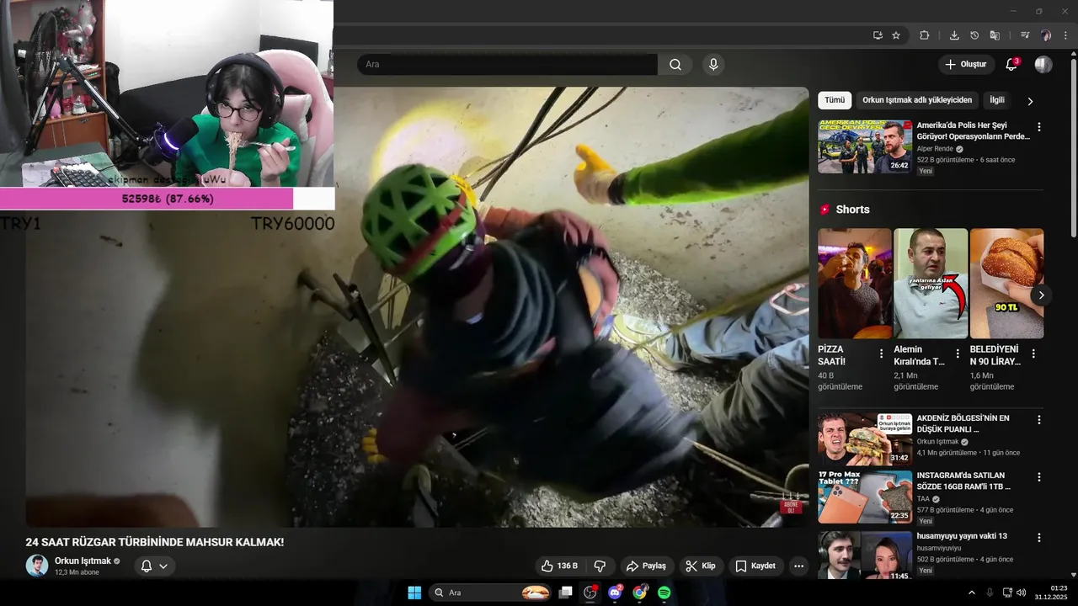This screenshot has height=606, width=1078.
Task: Click system tray microphone icon
Action: point(990,593)
